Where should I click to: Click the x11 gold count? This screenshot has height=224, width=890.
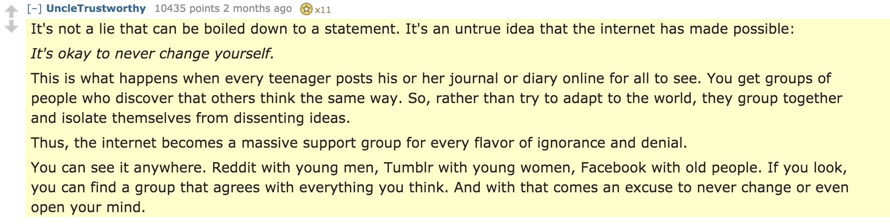[x=323, y=9]
